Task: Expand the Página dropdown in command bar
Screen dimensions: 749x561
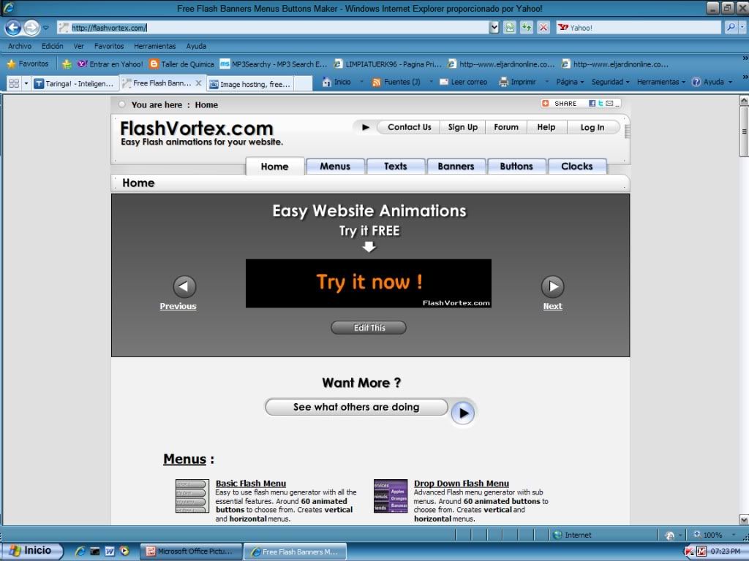Action: pyautogui.click(x=570, y=82)
